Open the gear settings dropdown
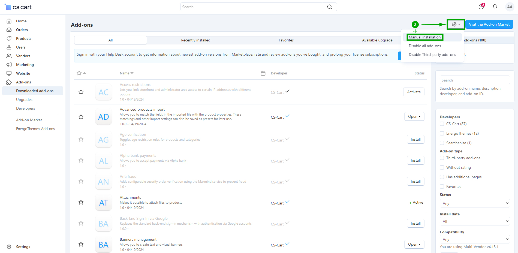Viewport: 518px width, 253px height. pyautogui.click(x=456, y=24)
